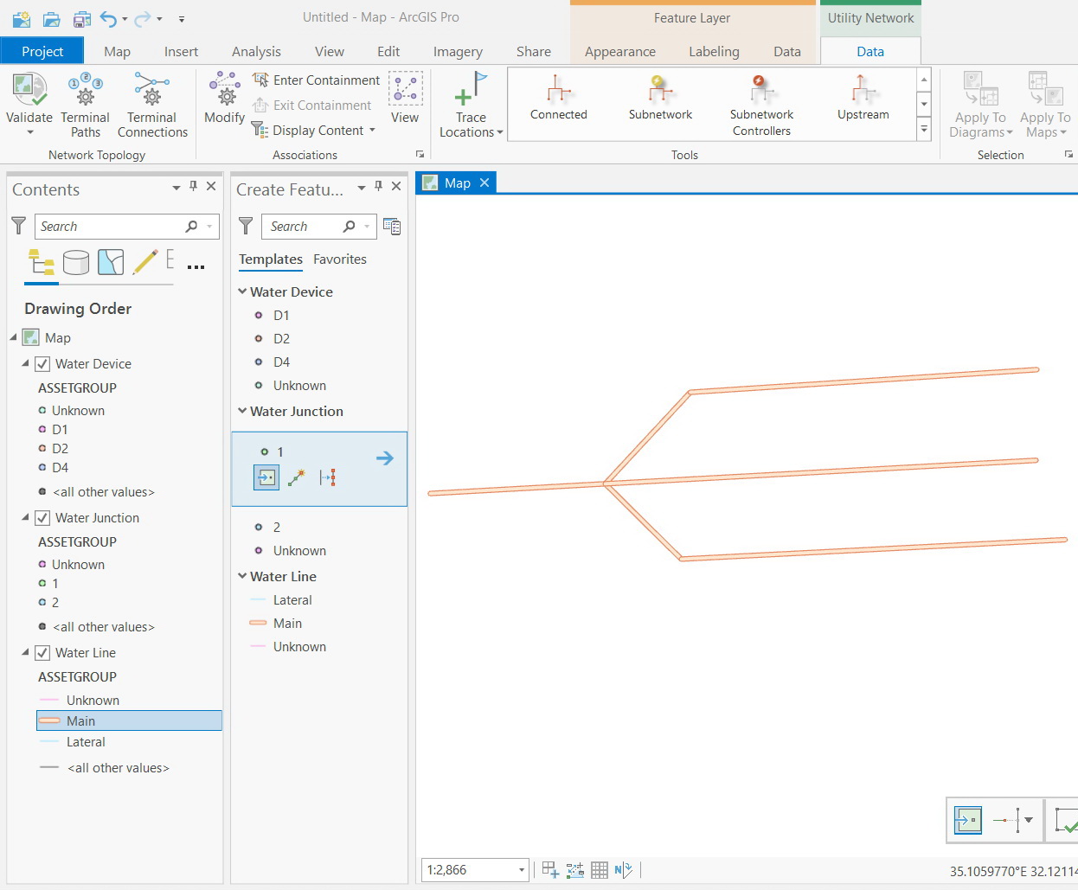
Task: Click Apply To Diagrams button
Action: [980, 106]
